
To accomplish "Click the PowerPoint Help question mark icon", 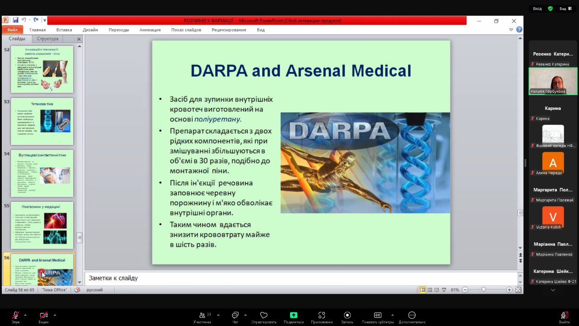I will [519, 29].
